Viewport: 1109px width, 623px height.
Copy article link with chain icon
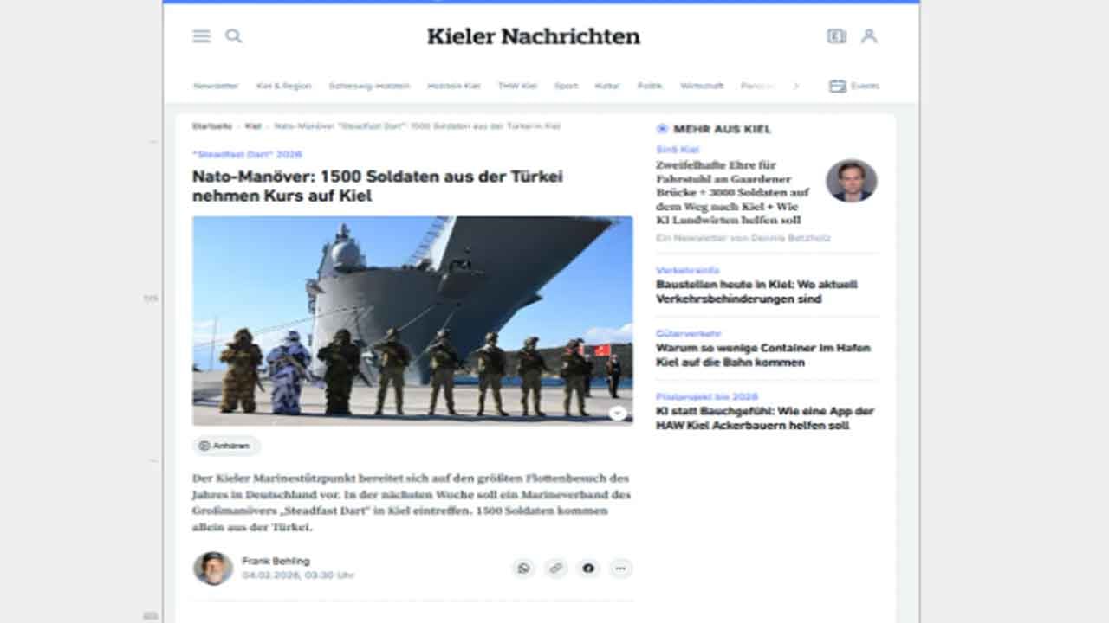pyautogui.click(x=556, y=568)
